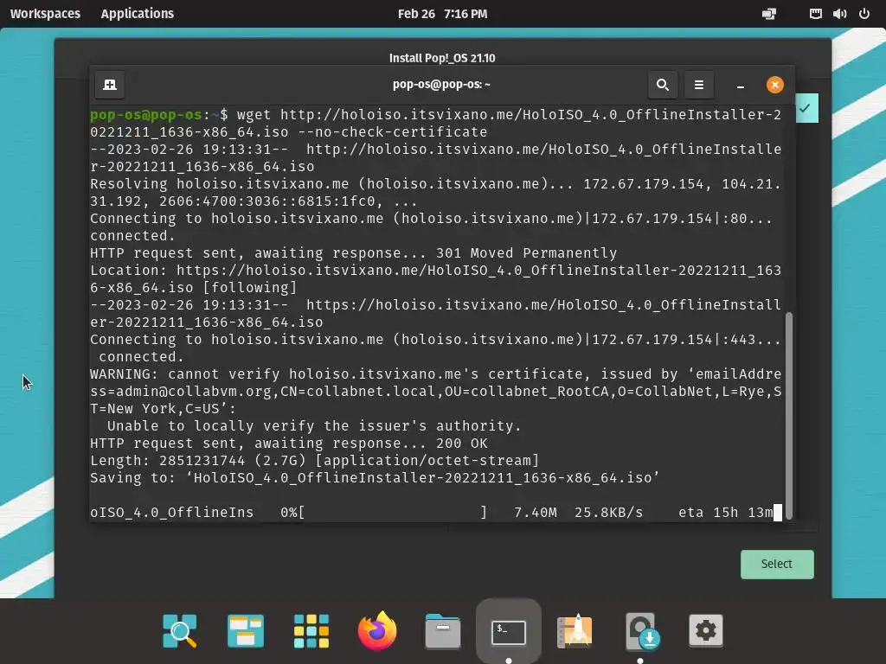Close the terminal with orange button
This screenshot has width=886, height=664.
[x=774, y=85]
